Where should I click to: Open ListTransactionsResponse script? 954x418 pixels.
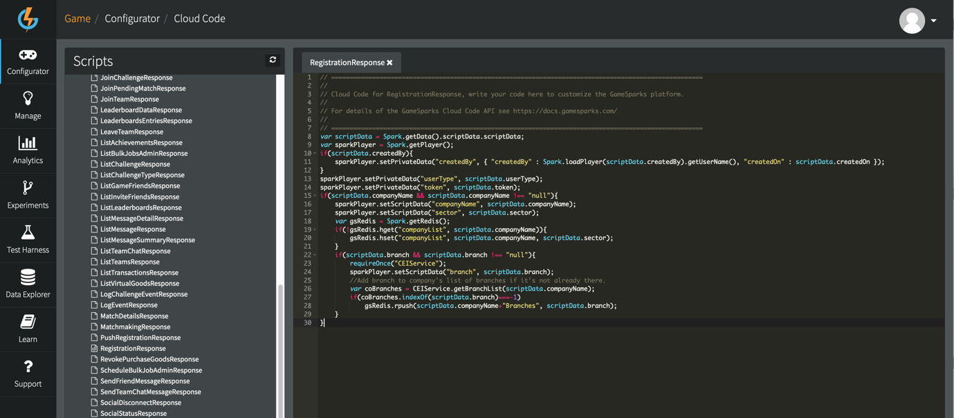[139, 273]
